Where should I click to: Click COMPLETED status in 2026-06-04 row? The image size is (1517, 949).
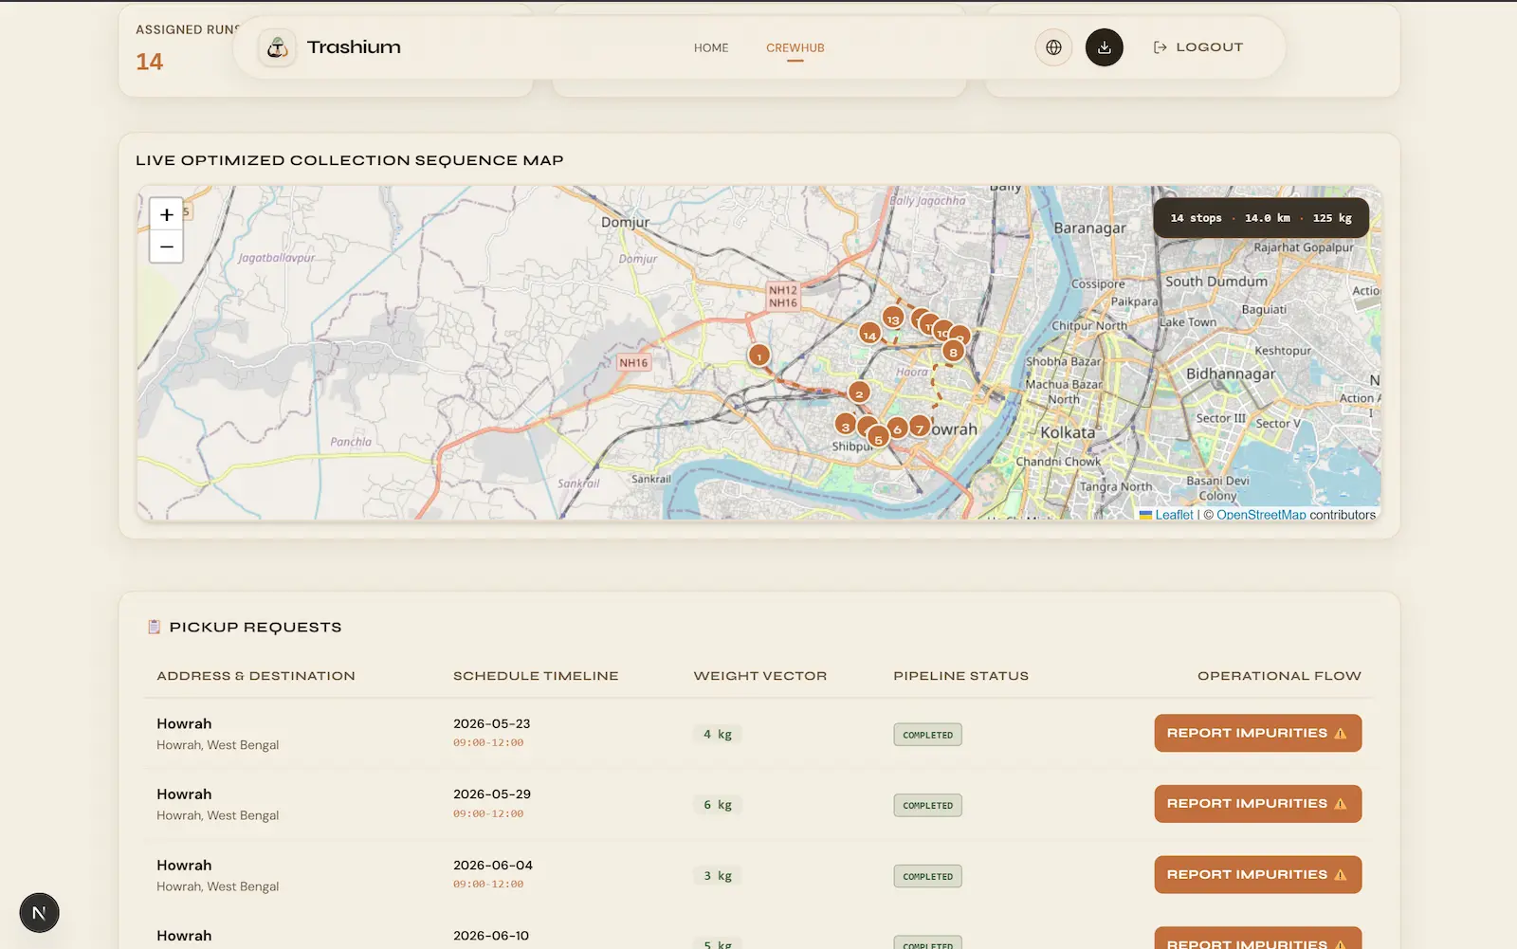(927, 877)
